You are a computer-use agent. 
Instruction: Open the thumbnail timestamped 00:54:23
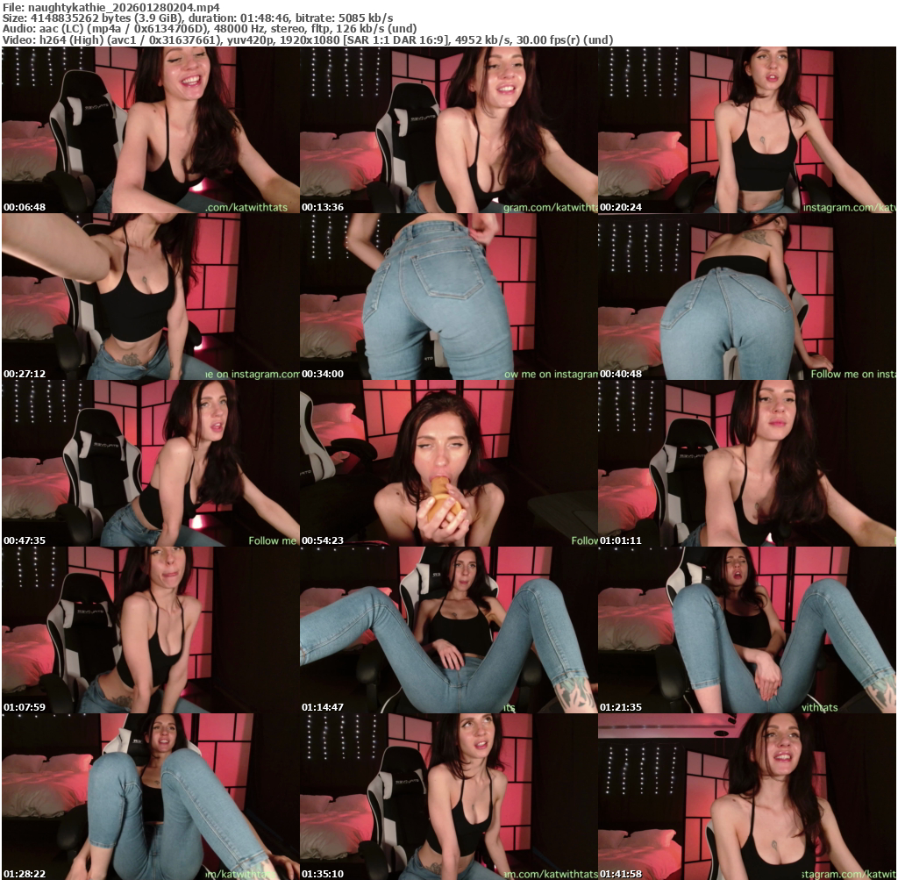(448, 463)
